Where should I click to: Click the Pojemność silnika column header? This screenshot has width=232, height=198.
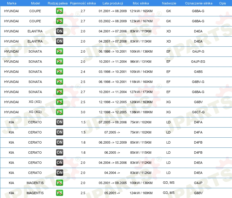(83, 3)
